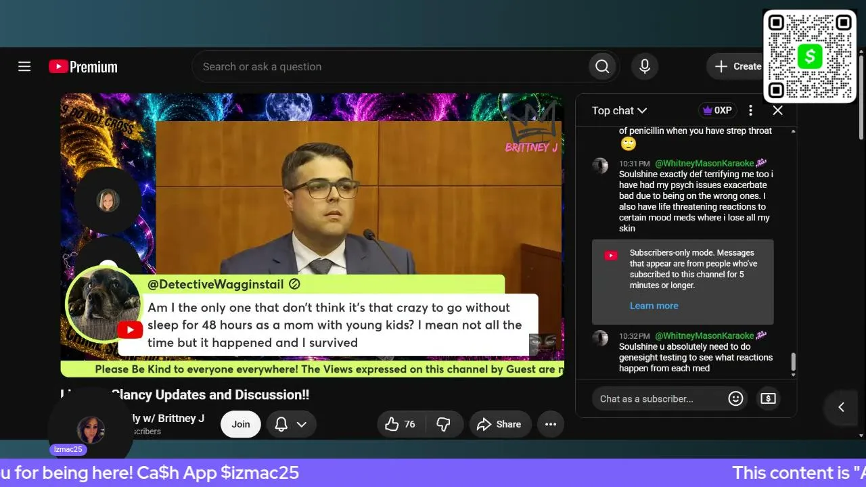The height and width of the screenshot is (487, 866).
Task: Open the Super Chat dollar icon
Action: 768,398
